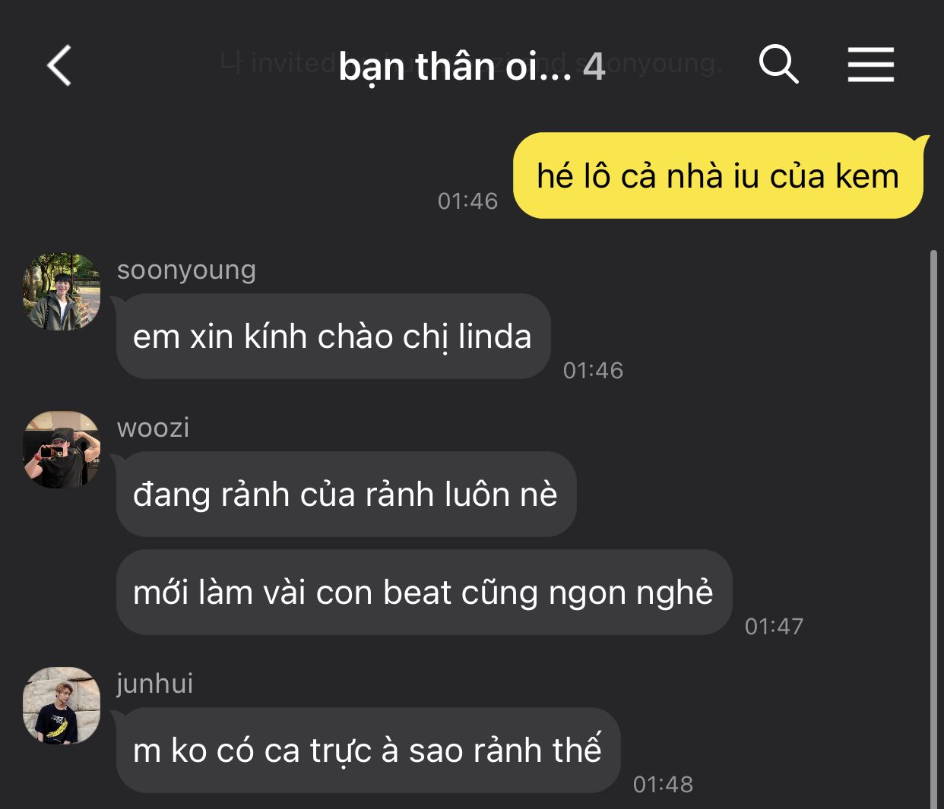Select message 'mới làm vài con beat'
This screenshot has width=944, height=809.
(x=424, y=593)
